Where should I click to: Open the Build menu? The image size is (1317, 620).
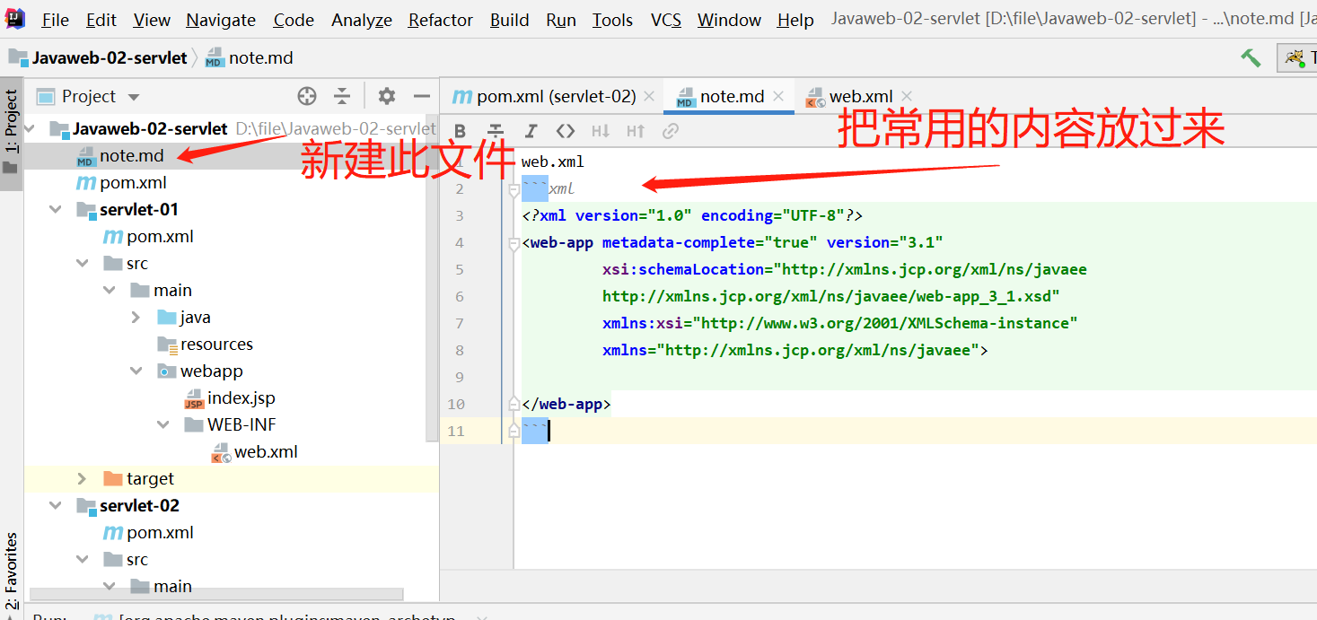(x=509, y=20)
